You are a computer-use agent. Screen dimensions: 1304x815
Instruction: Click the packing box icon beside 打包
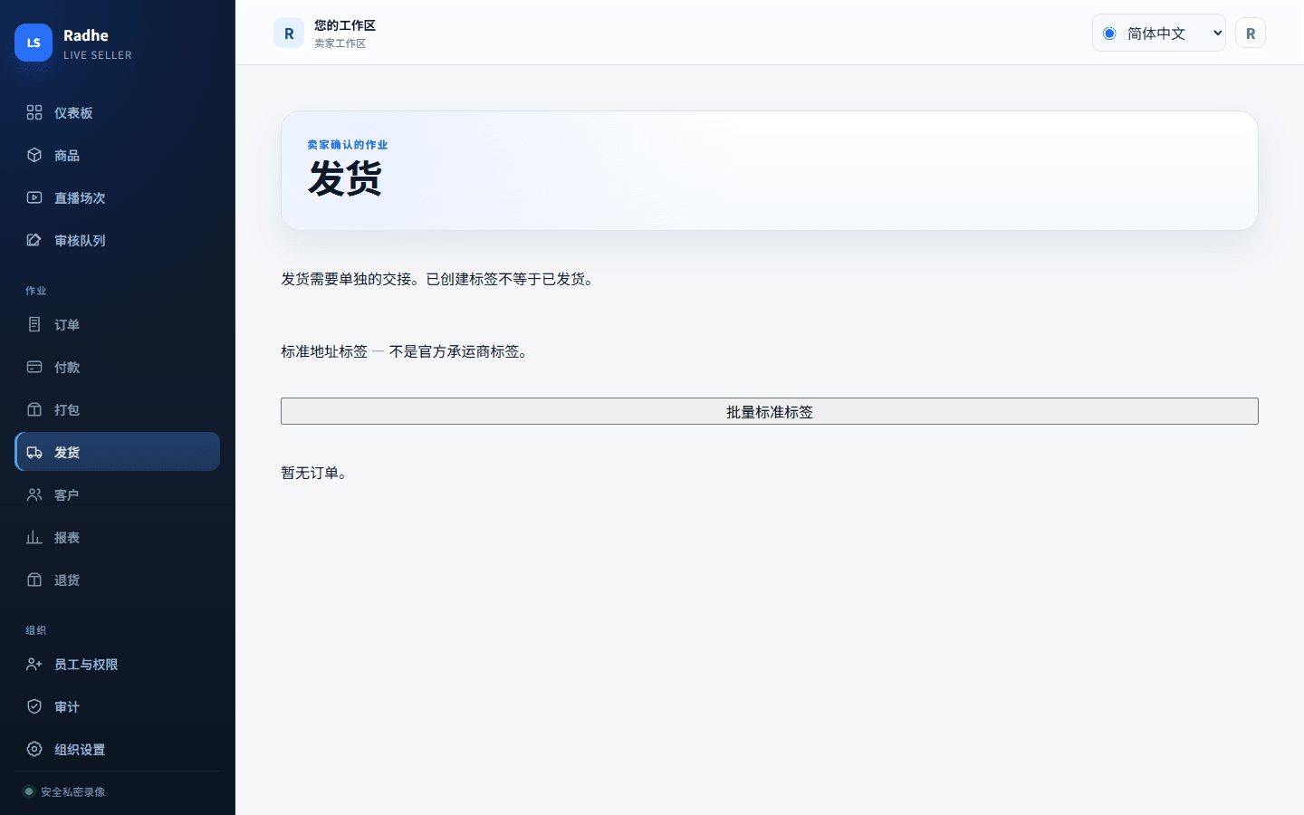(34, 409)
